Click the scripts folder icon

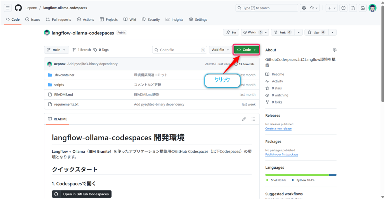pos(50,85)
